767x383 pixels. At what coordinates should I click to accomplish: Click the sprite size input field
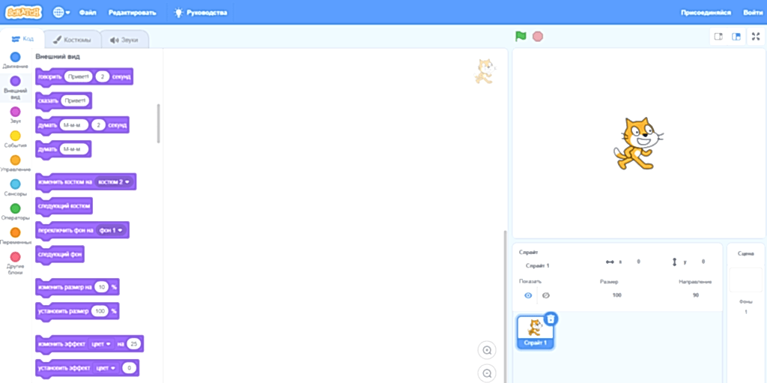(616, 295)
